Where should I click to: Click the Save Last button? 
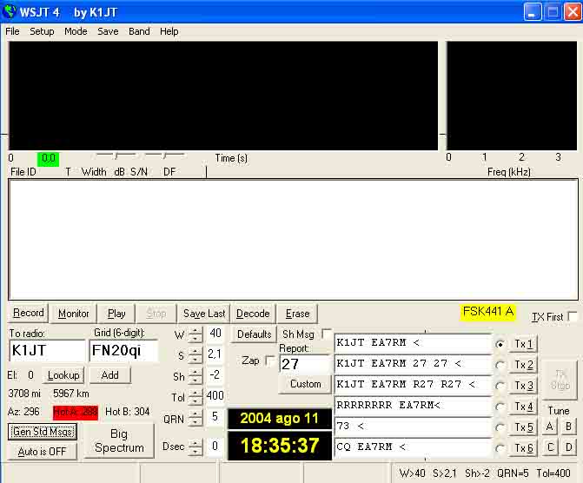tap(204, 314)
